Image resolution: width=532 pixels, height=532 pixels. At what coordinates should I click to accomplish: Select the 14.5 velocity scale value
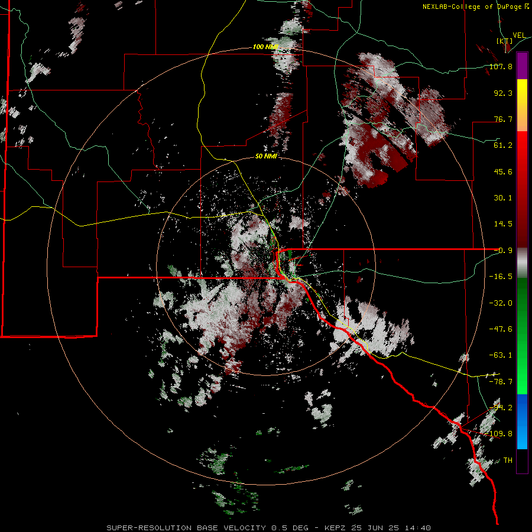click(503, 224)
